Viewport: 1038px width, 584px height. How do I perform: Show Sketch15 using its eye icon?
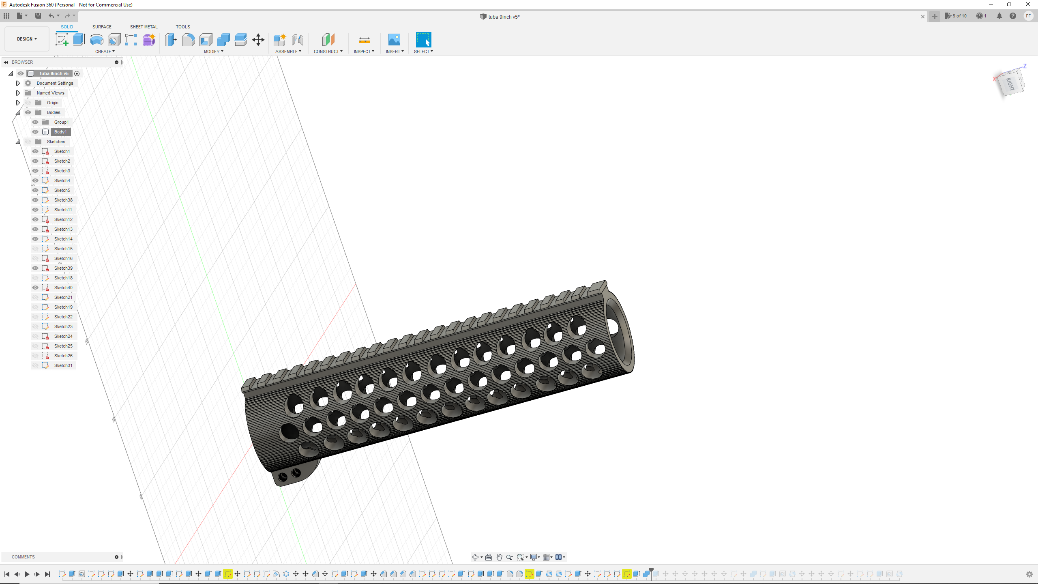pyautogui.click(x=35, y=248)
